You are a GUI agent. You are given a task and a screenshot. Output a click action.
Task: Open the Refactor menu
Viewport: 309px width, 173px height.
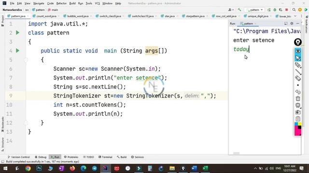61,3
